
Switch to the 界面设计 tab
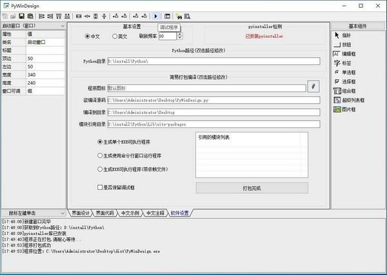click(80, 213)
